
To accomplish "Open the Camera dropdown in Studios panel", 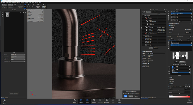I will [18, 54].
